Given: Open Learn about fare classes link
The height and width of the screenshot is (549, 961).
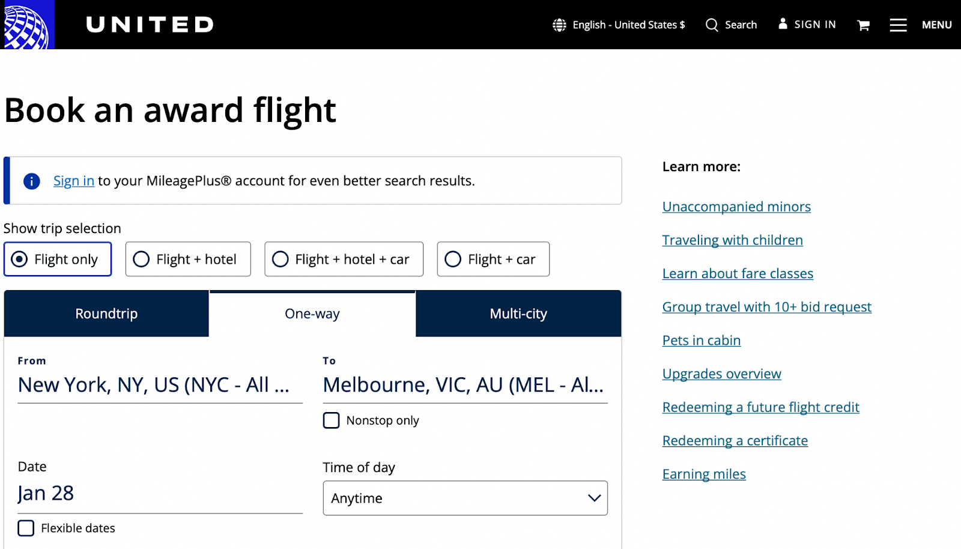Looking at the screenshot, I should pos(738,273).
